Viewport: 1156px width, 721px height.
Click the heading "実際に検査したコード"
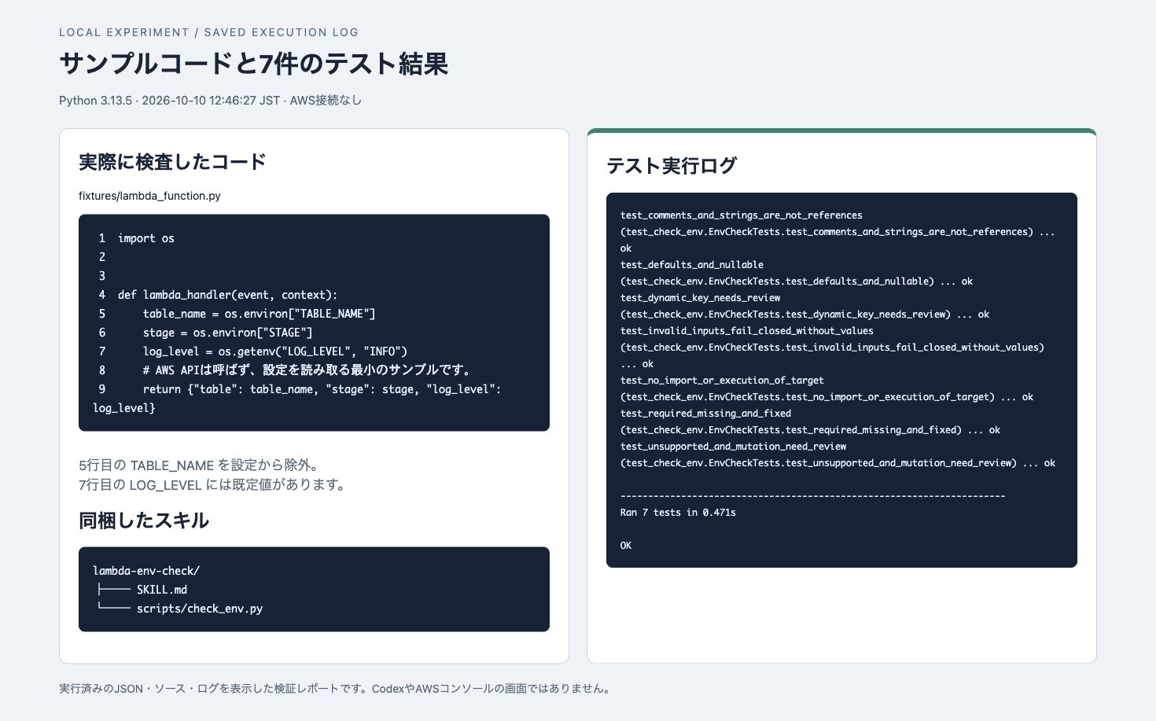pos(172,162)
